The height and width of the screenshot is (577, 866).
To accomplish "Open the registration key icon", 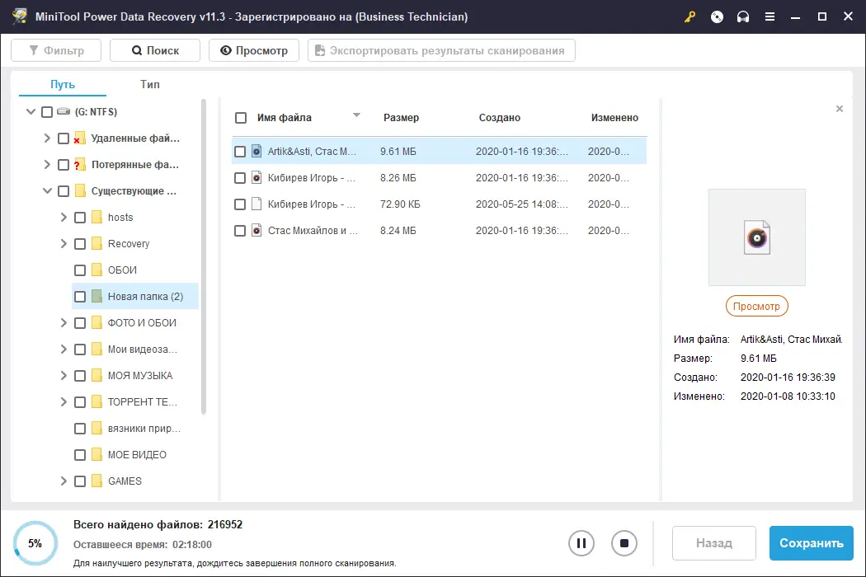I will pos(690,16).
